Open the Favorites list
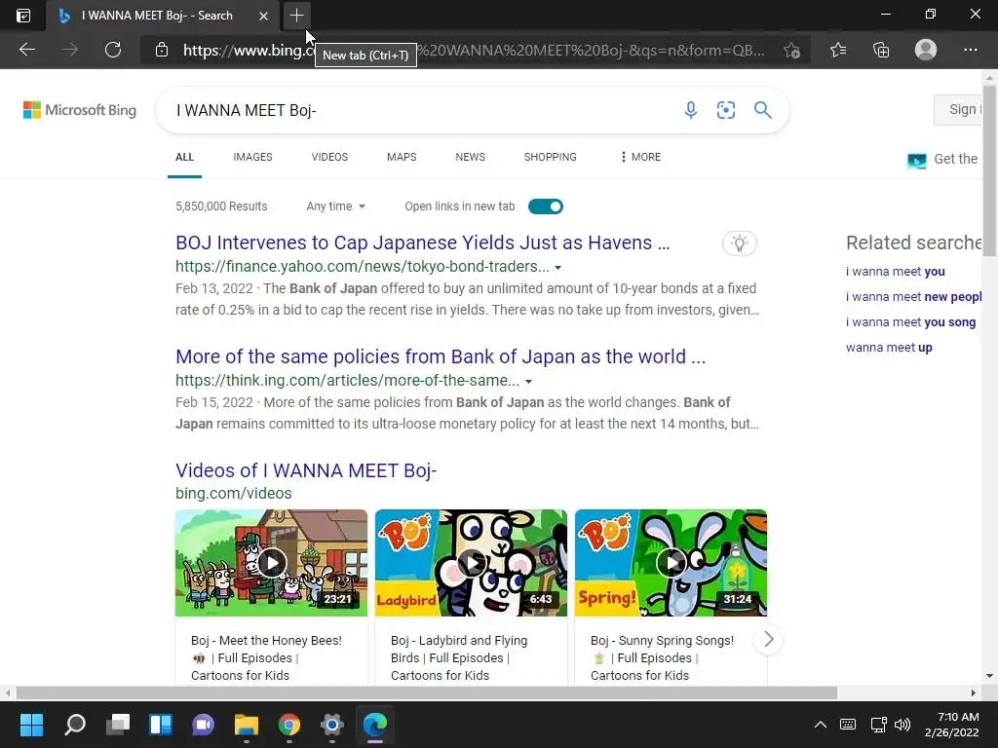Screen dimensions: 998x748 click(x=838, y=50)
